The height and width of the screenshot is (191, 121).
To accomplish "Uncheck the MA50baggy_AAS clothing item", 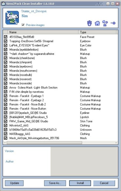I will (x=6, y=134).
